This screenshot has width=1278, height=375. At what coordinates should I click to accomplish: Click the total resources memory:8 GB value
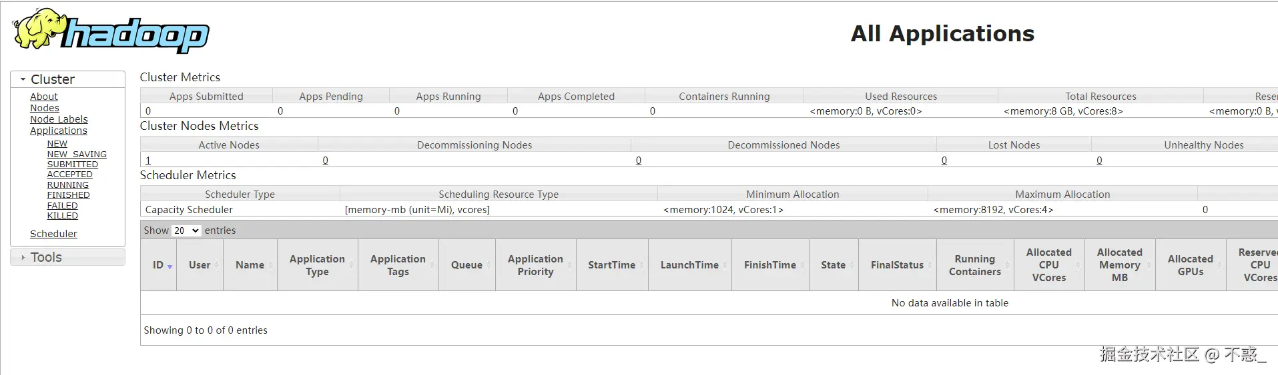[x=1063, y=111]
